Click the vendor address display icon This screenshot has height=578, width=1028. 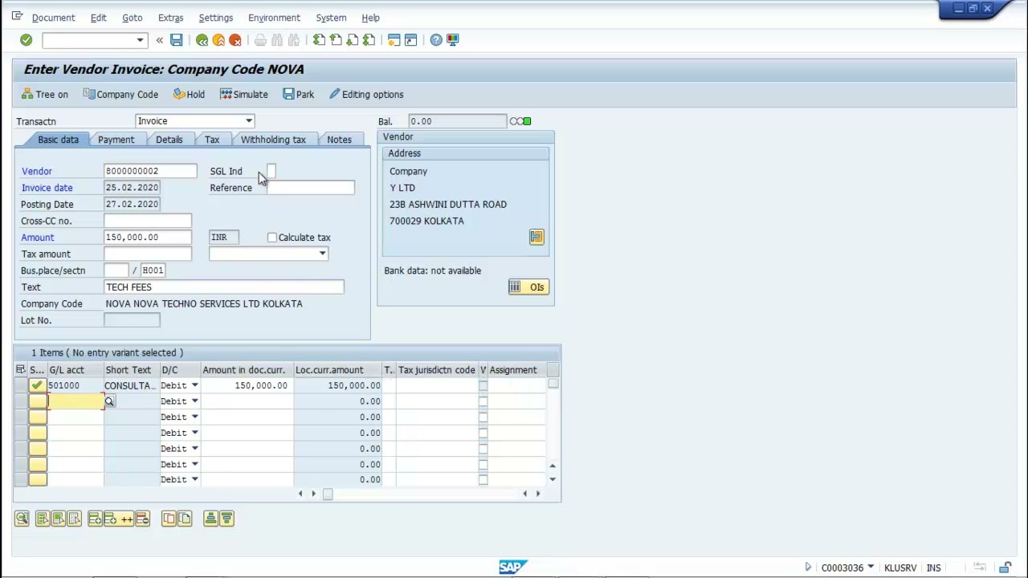[x=536, y=237]
